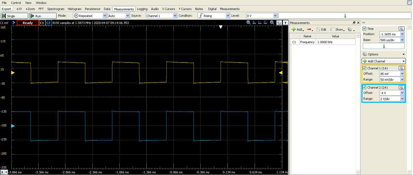This screenshot has height=175, width=413.
Task: Open Channel 2 gear settings
Action: [401, 87]
